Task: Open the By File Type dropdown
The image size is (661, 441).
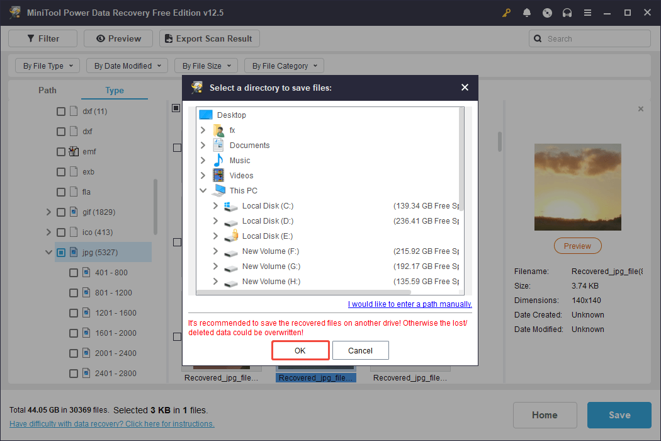Action: pos(47,66)
